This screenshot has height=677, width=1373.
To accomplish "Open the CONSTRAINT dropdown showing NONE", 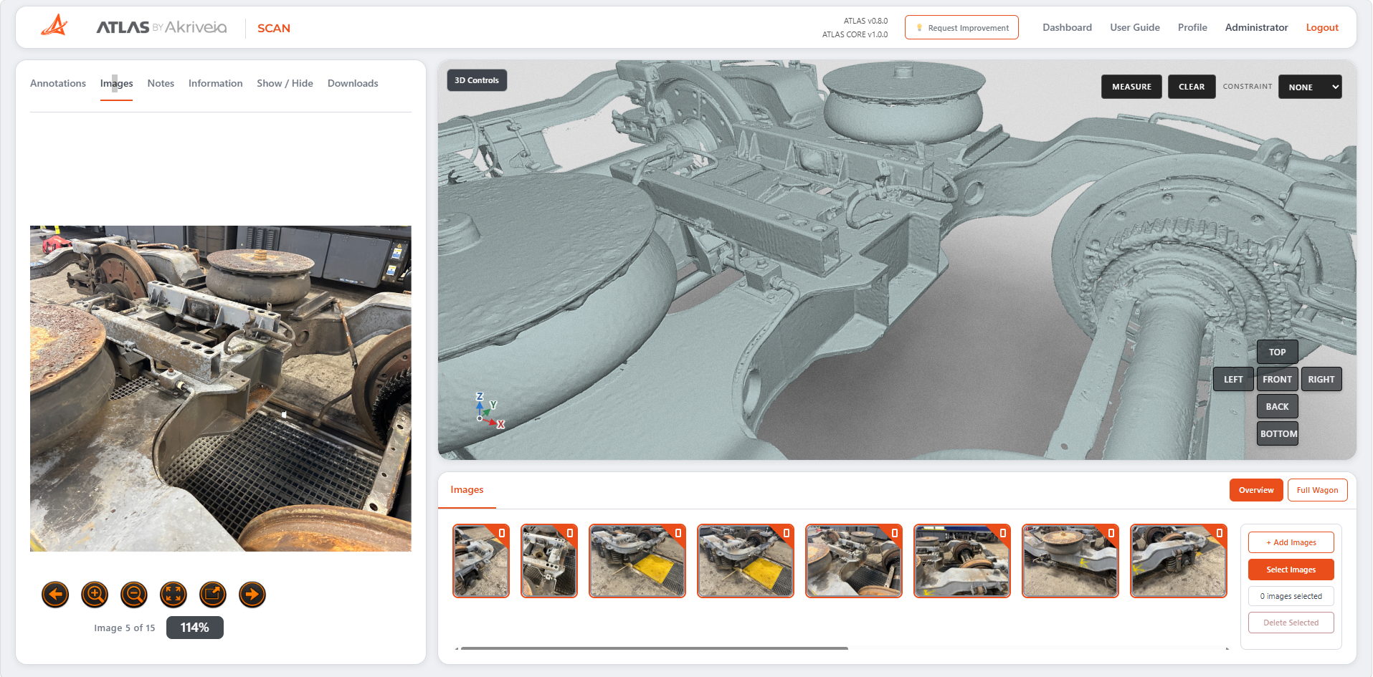I will (1310, 87).
